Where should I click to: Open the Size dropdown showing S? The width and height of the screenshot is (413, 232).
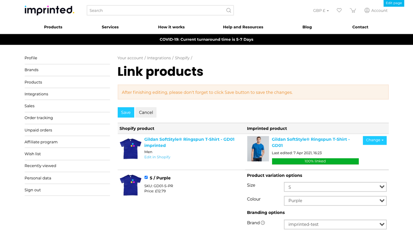335,187
